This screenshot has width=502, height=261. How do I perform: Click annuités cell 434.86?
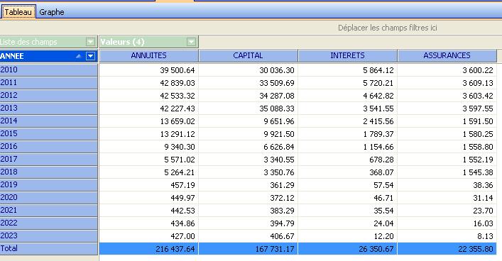[149, 223]
